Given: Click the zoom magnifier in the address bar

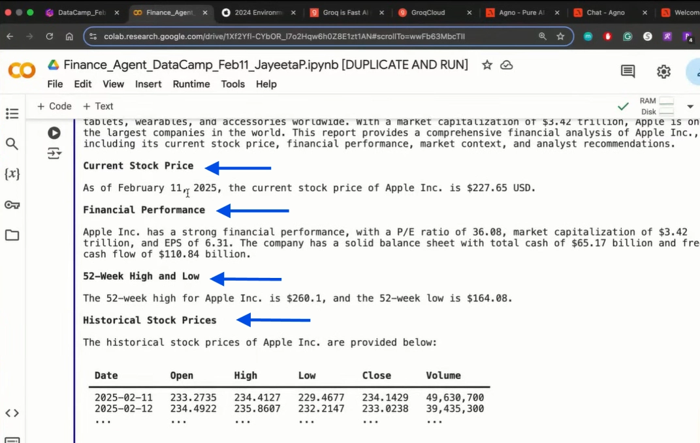Looking at the screenshot, I should click(x=543, y=37).
